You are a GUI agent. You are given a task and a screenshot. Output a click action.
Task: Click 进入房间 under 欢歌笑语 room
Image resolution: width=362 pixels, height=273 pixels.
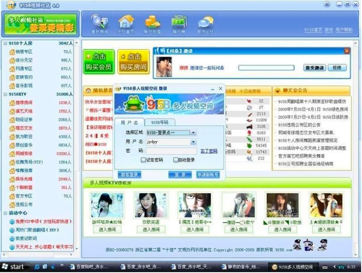pos(151,230)
